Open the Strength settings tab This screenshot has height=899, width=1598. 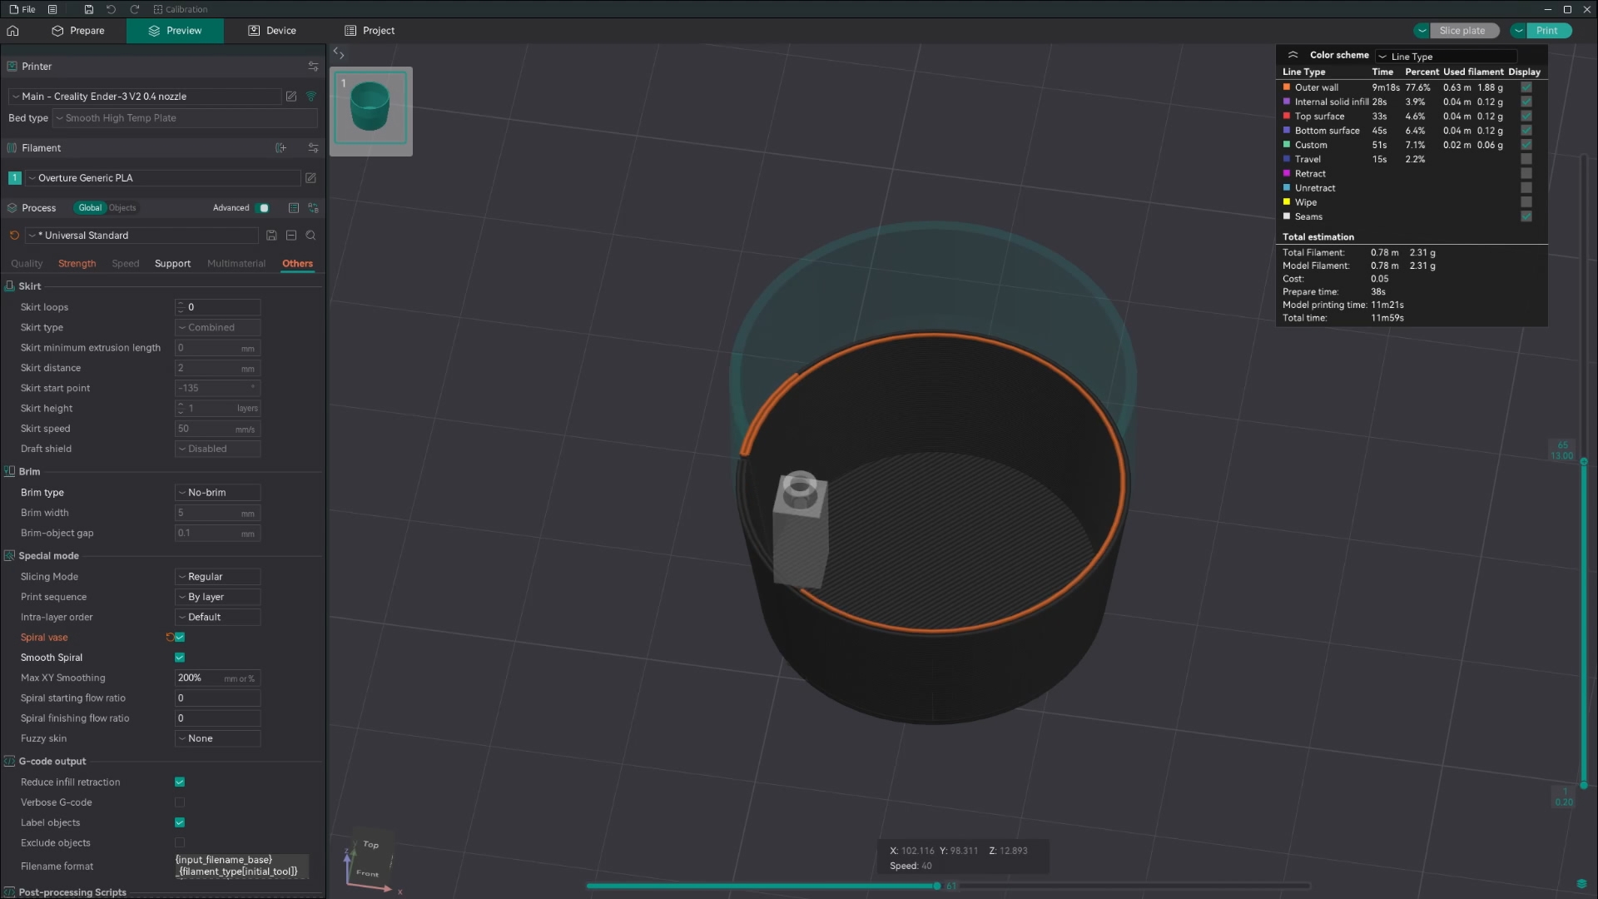pyautogui.click(x=77, y=264)
